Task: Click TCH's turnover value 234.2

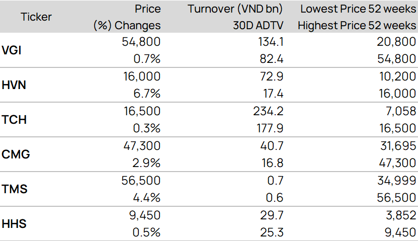Action: pos(268,111)
